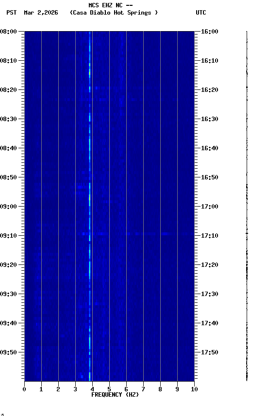The image size is (268, 420).
Task: Click the 16:40 UTC time label
Action: coord(209,148)
